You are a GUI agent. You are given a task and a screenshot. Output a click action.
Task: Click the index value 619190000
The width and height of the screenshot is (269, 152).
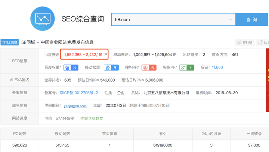click(x=163, y=145)
